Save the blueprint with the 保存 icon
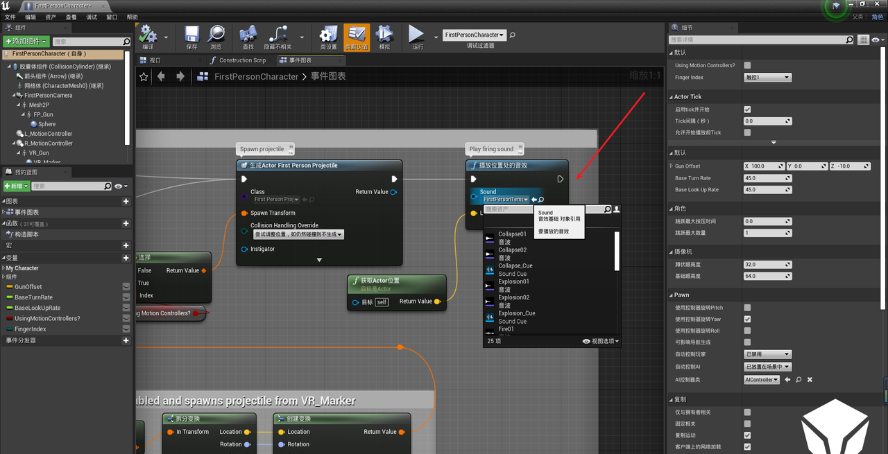 point(192,33)
